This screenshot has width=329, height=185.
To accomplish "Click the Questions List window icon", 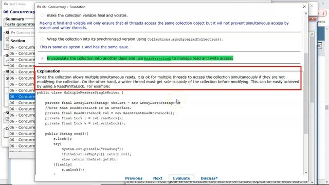I will coord(13,32).
